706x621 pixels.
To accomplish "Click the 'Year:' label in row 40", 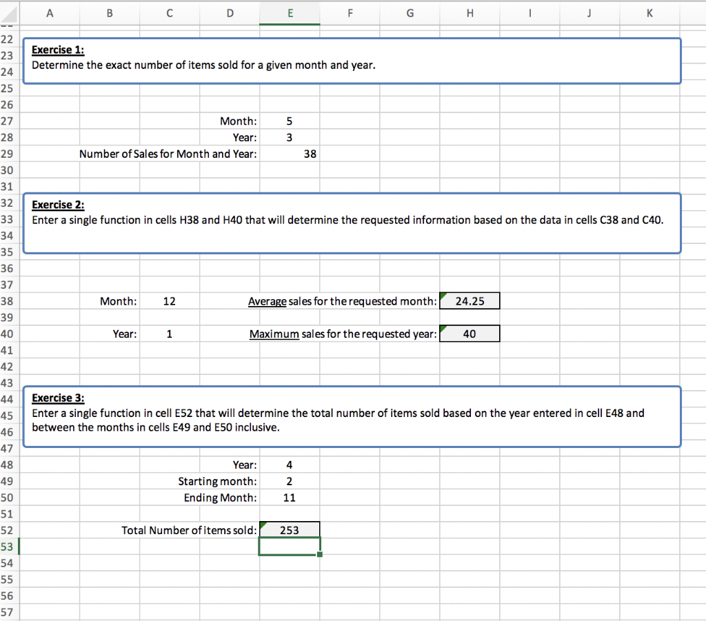I will [x=125, y=334].
